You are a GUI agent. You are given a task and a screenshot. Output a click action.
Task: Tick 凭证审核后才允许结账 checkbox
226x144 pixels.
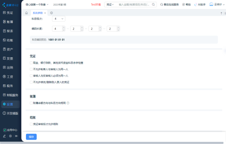point(31,124)
